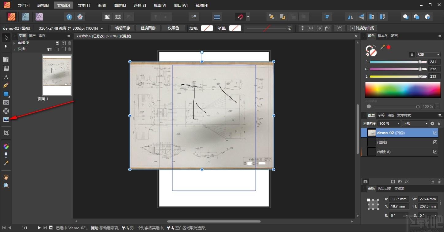Click the 转换为曲线 button

(362, 28)
